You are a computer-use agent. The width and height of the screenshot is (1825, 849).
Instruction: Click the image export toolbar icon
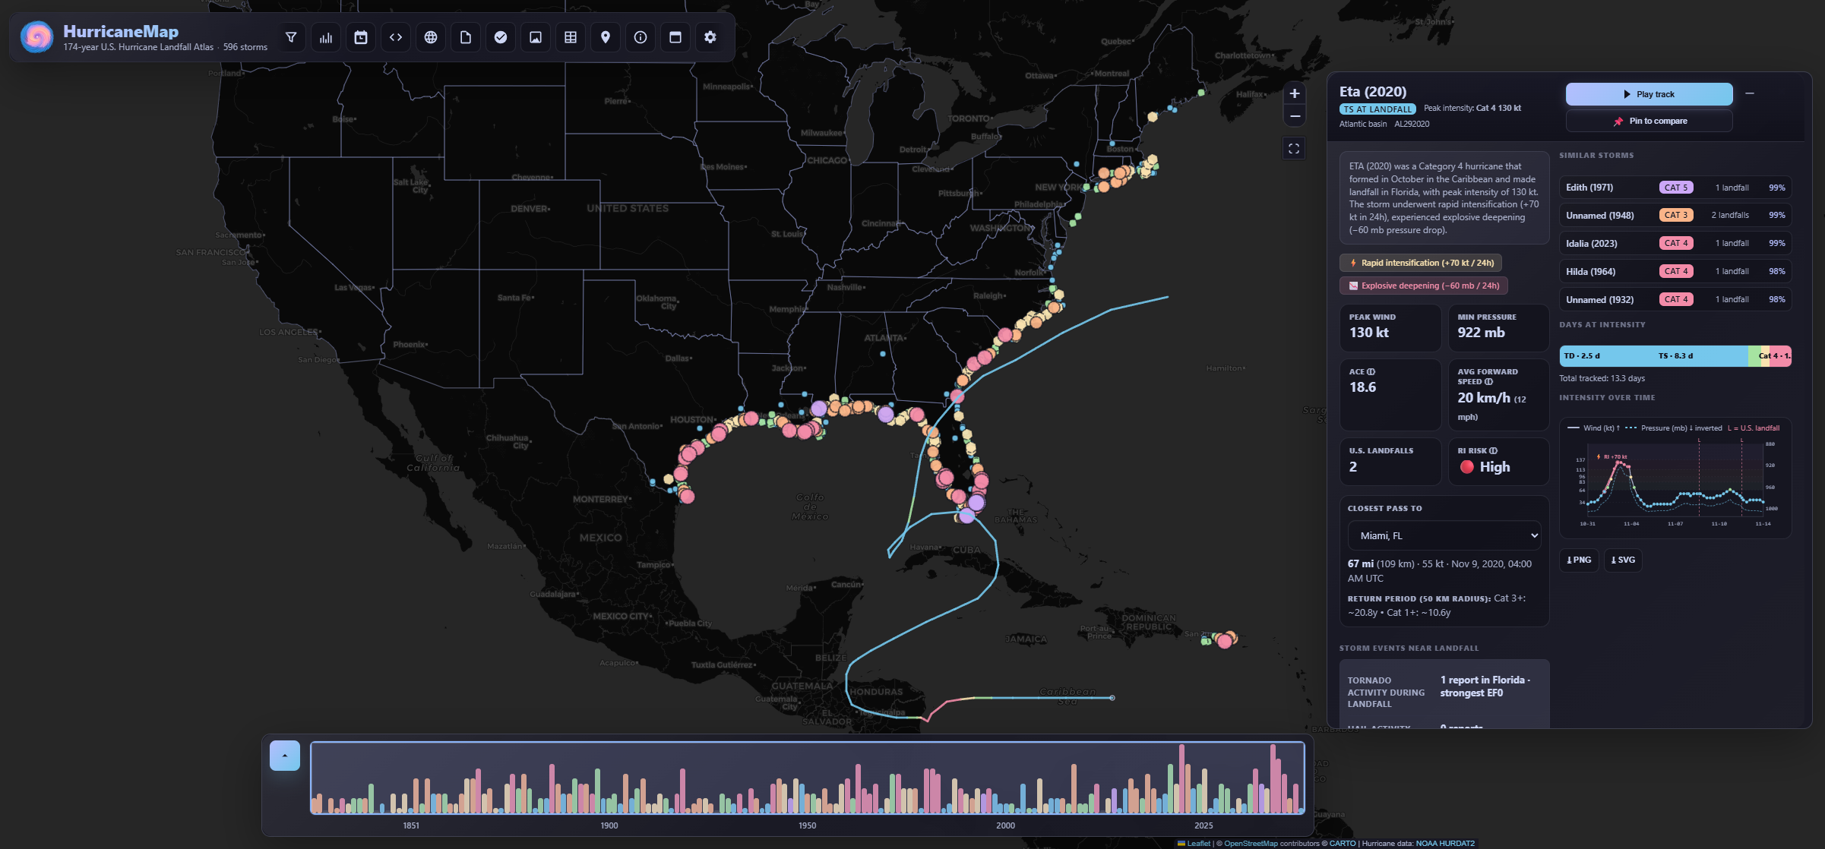point(536,37)
